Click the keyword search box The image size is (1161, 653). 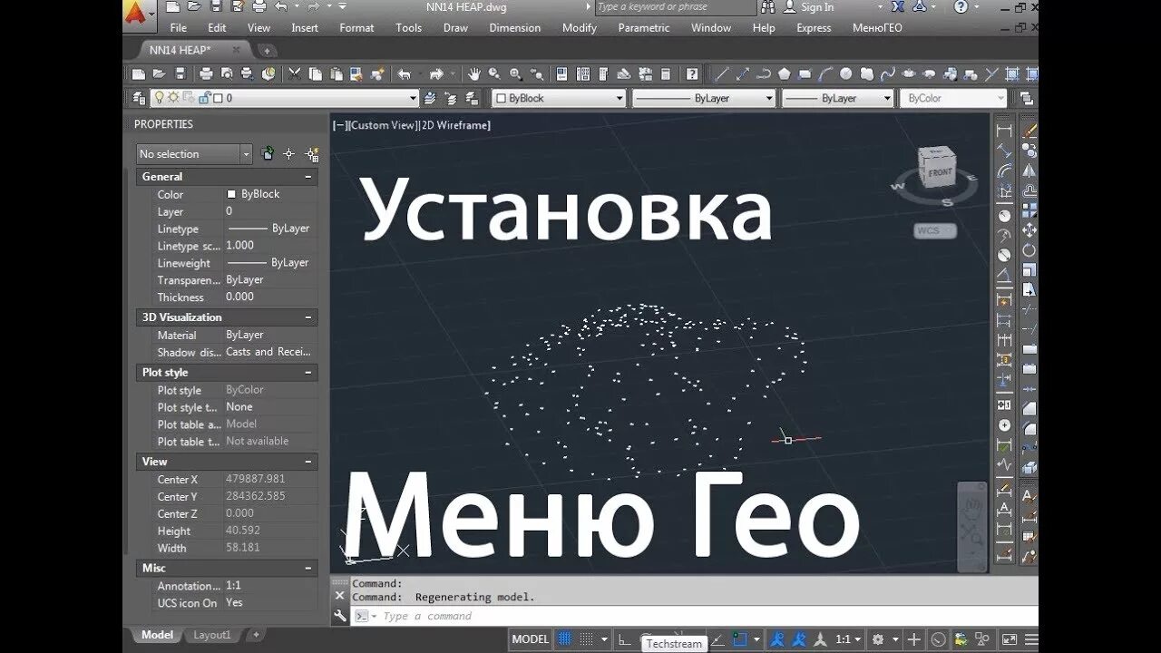(675, 7)
